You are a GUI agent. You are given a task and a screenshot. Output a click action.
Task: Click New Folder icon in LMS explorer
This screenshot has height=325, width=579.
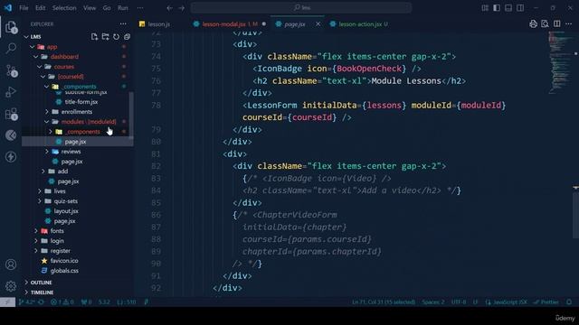click(106, 36)
